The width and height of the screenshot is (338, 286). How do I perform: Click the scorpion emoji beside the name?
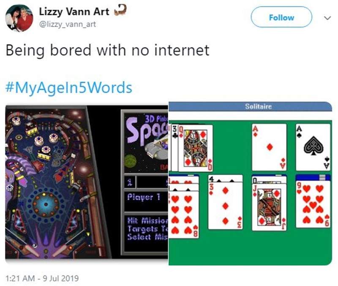click(120, 10)
